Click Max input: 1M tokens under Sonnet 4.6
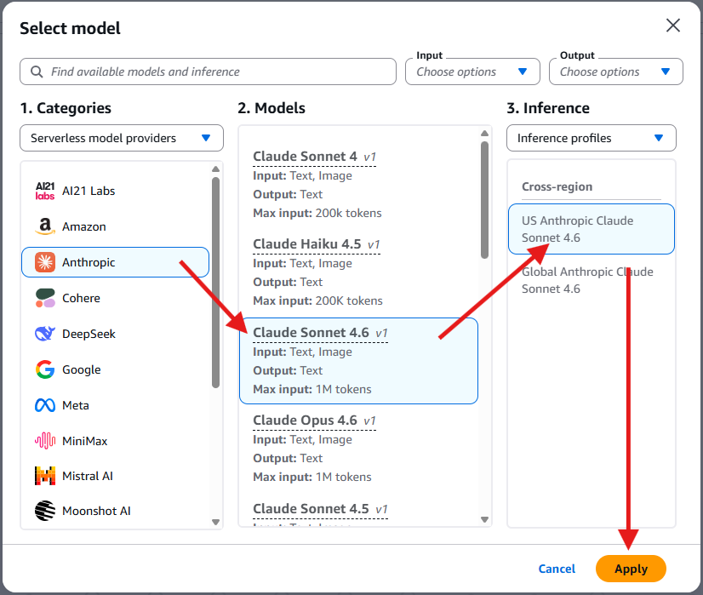703x595 pixels. coord(312,389)
